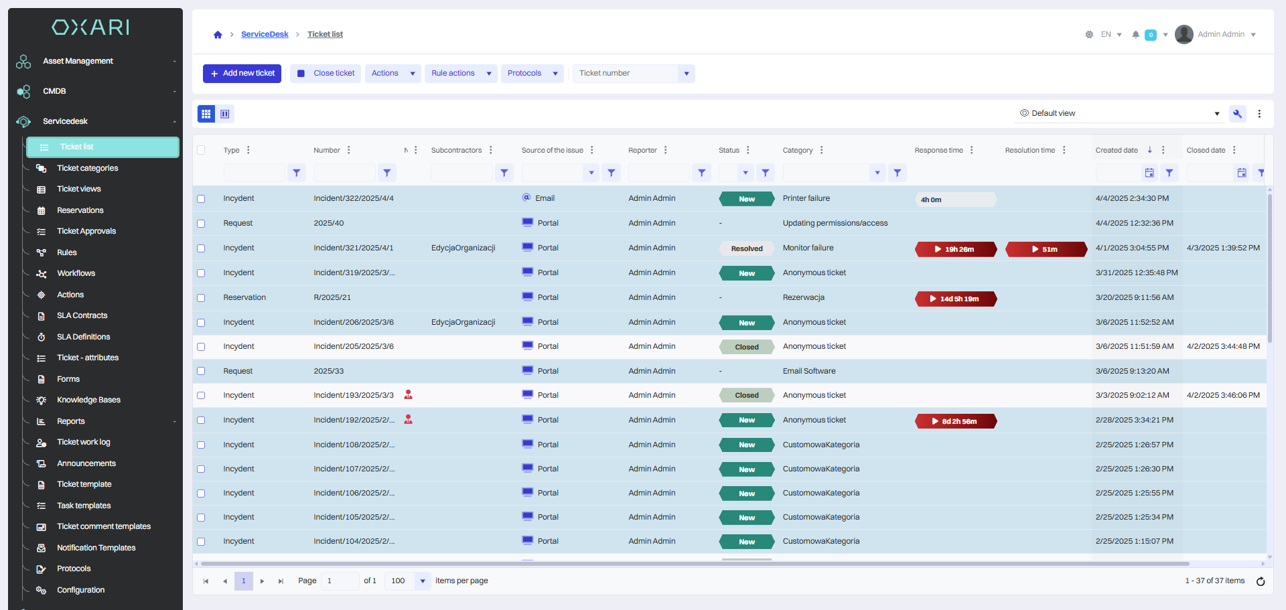Switch to column layout view icon

[225, 114]
